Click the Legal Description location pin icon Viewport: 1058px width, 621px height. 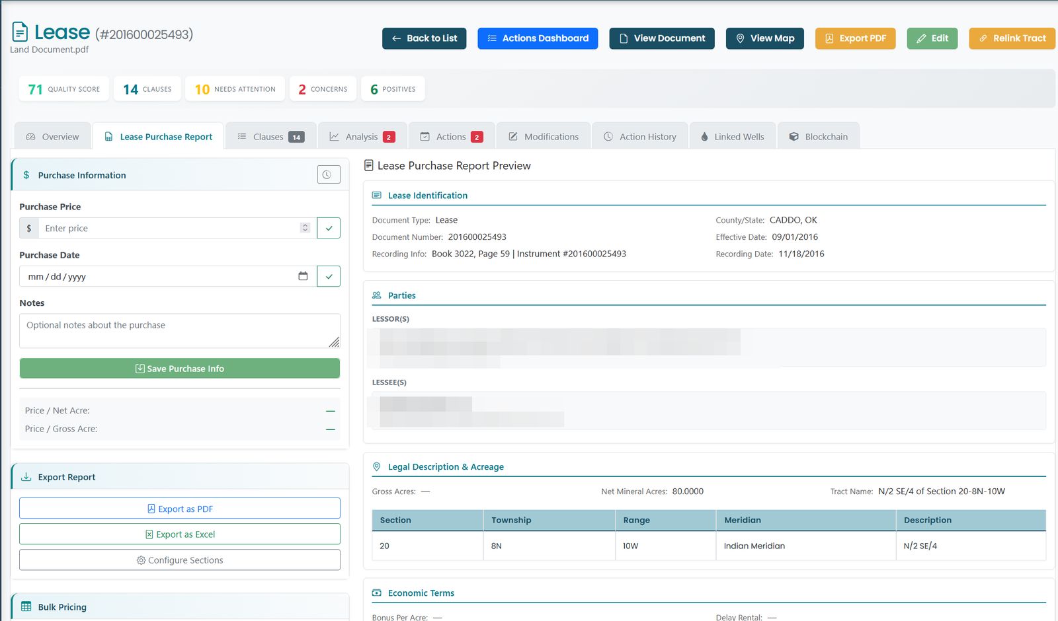point(377,466)
